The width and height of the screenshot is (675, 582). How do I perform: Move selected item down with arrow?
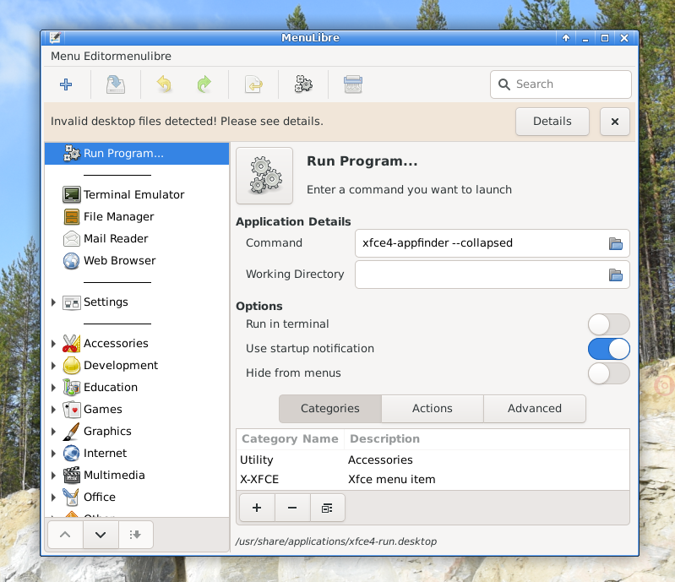(101, 535)
